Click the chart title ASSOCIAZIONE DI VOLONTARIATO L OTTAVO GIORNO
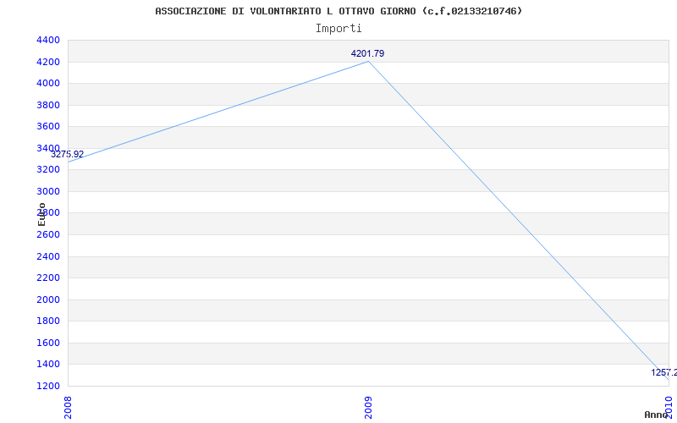This screenshot has height=423, width=677. 338,11
